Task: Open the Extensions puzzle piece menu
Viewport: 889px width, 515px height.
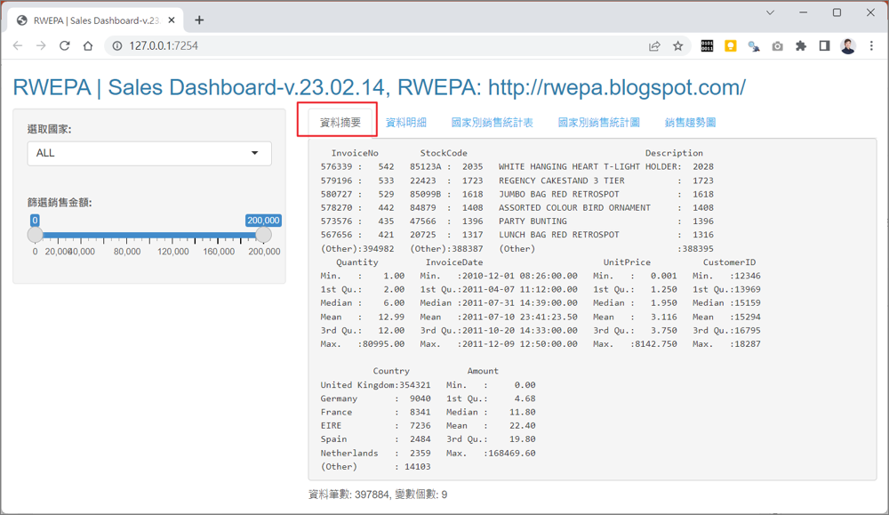Action: point(801,46)
